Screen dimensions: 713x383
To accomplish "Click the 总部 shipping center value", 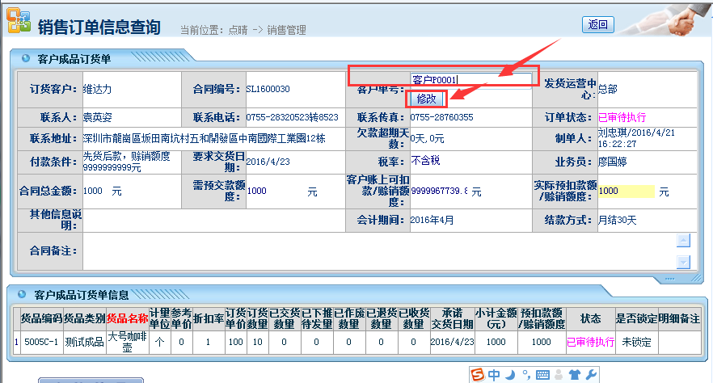I will (x=608, y=89).
